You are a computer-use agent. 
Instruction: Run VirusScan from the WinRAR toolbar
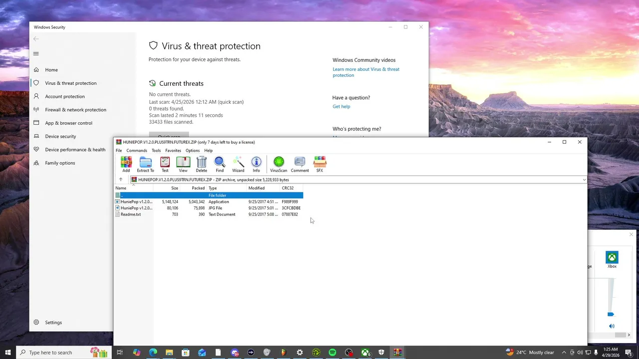pyautogui.click(x=279, y=165)
